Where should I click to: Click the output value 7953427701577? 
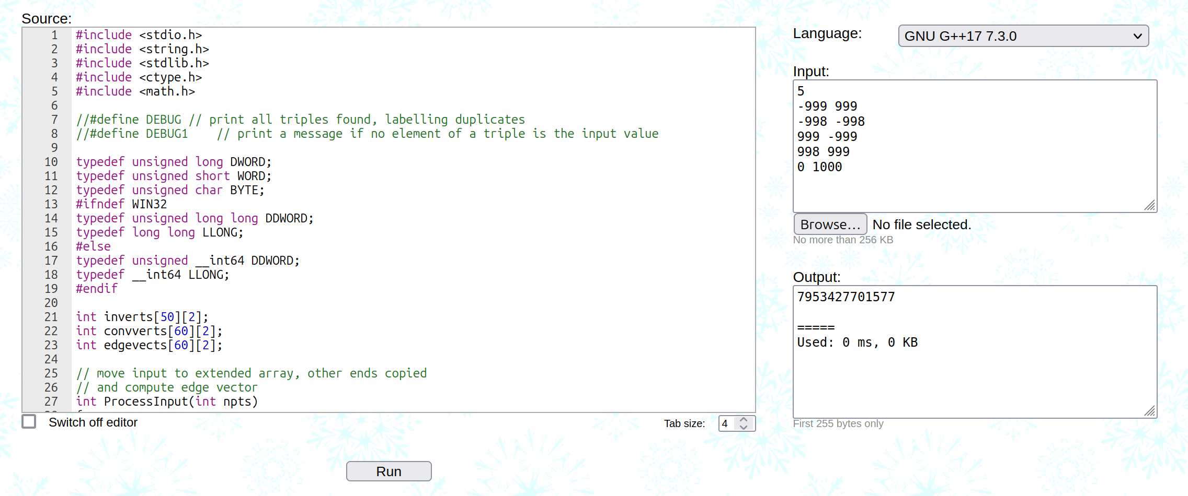coord(846,297)
